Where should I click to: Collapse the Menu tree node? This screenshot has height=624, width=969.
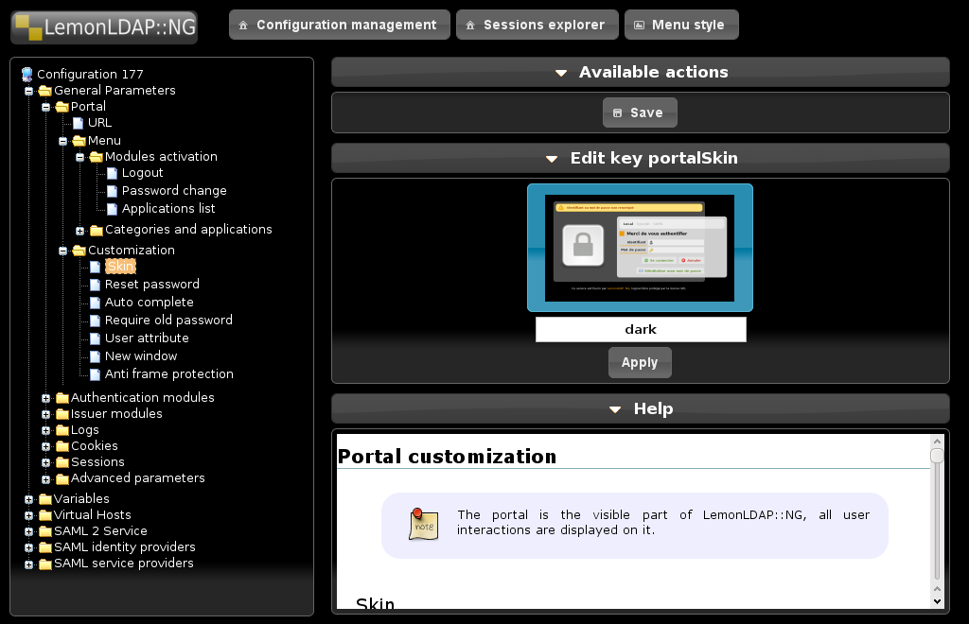click(63, 141)
